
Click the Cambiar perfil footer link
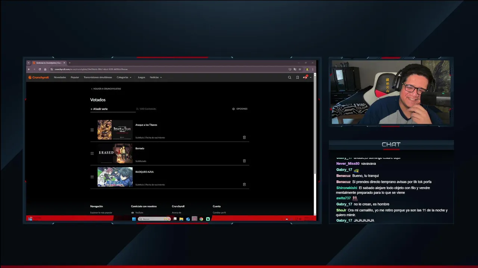coord(219,213)
